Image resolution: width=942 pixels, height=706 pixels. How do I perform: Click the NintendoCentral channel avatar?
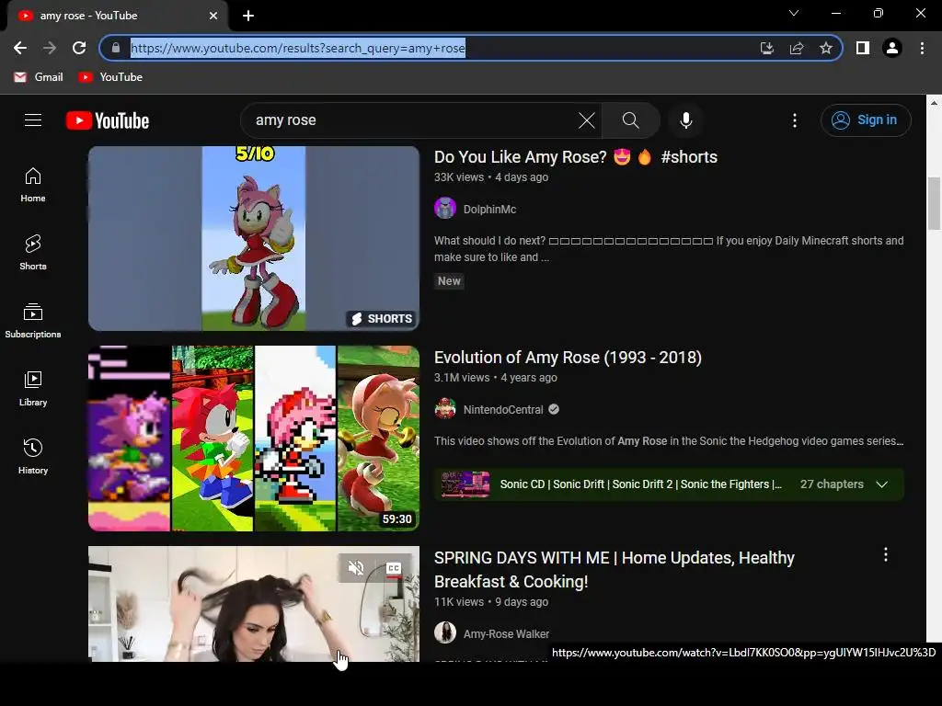(445, 409)
